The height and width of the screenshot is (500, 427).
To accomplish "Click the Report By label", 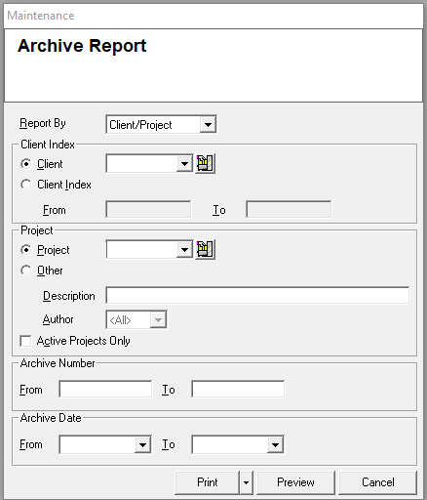I will point(43,123).
